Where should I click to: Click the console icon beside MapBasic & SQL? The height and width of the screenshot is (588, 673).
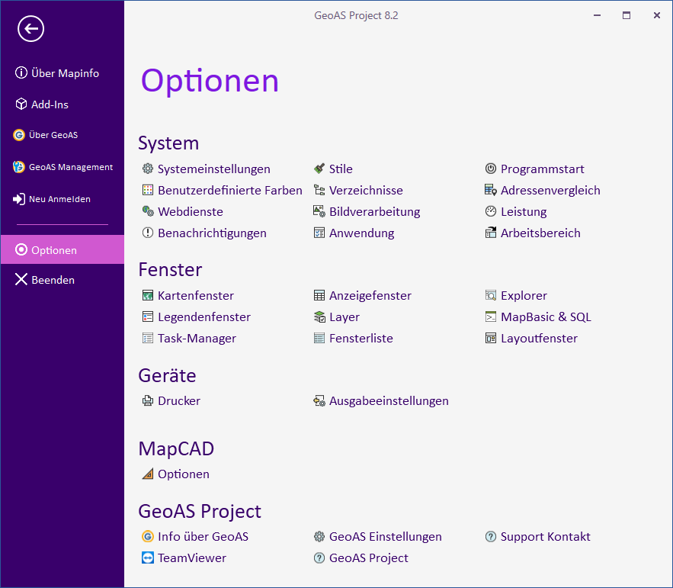click(491, 316)
